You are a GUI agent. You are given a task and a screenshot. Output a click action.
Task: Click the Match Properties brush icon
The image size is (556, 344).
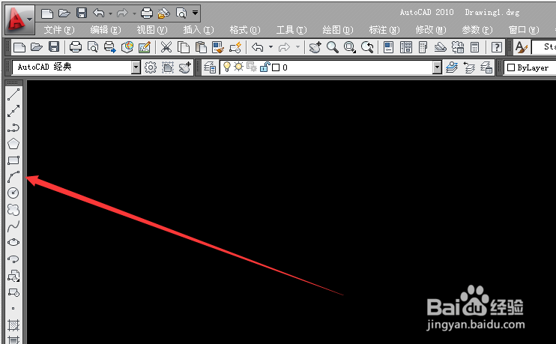tap(218, 47)
